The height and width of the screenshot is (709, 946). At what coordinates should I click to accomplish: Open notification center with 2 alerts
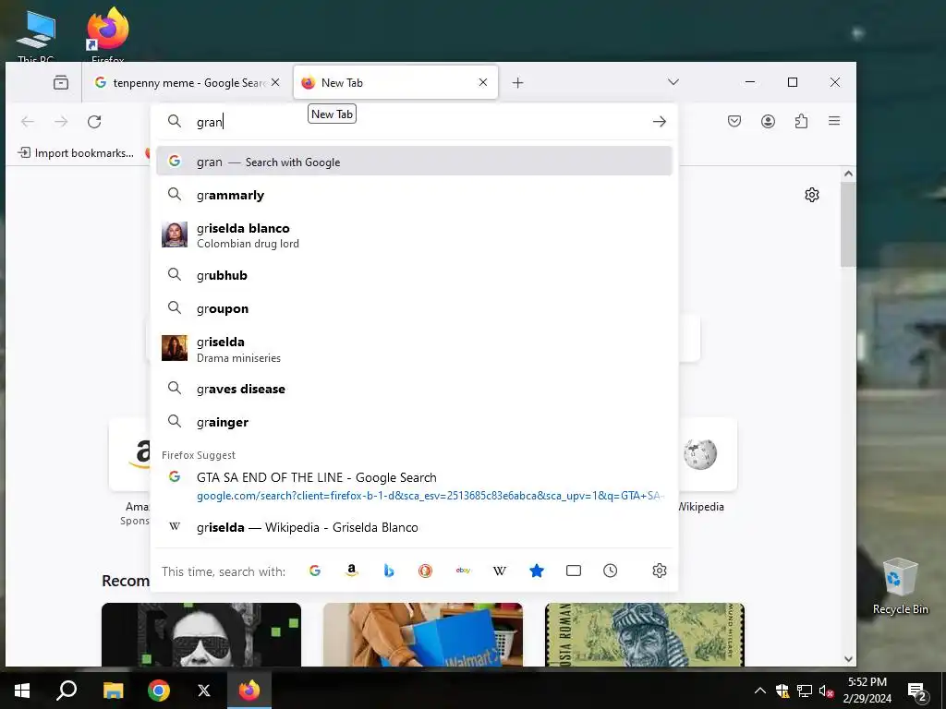coord(917,691)
